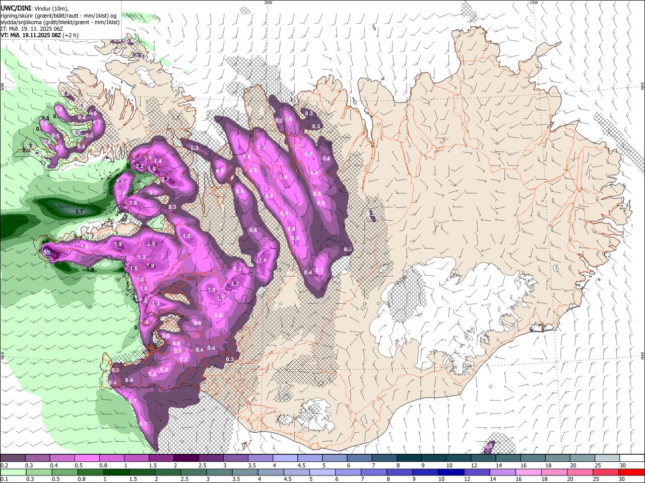The width and height of the screenshot is (645, 483).
Task: Click the '30' label in the bottom legend row
Action: [622, 479]
